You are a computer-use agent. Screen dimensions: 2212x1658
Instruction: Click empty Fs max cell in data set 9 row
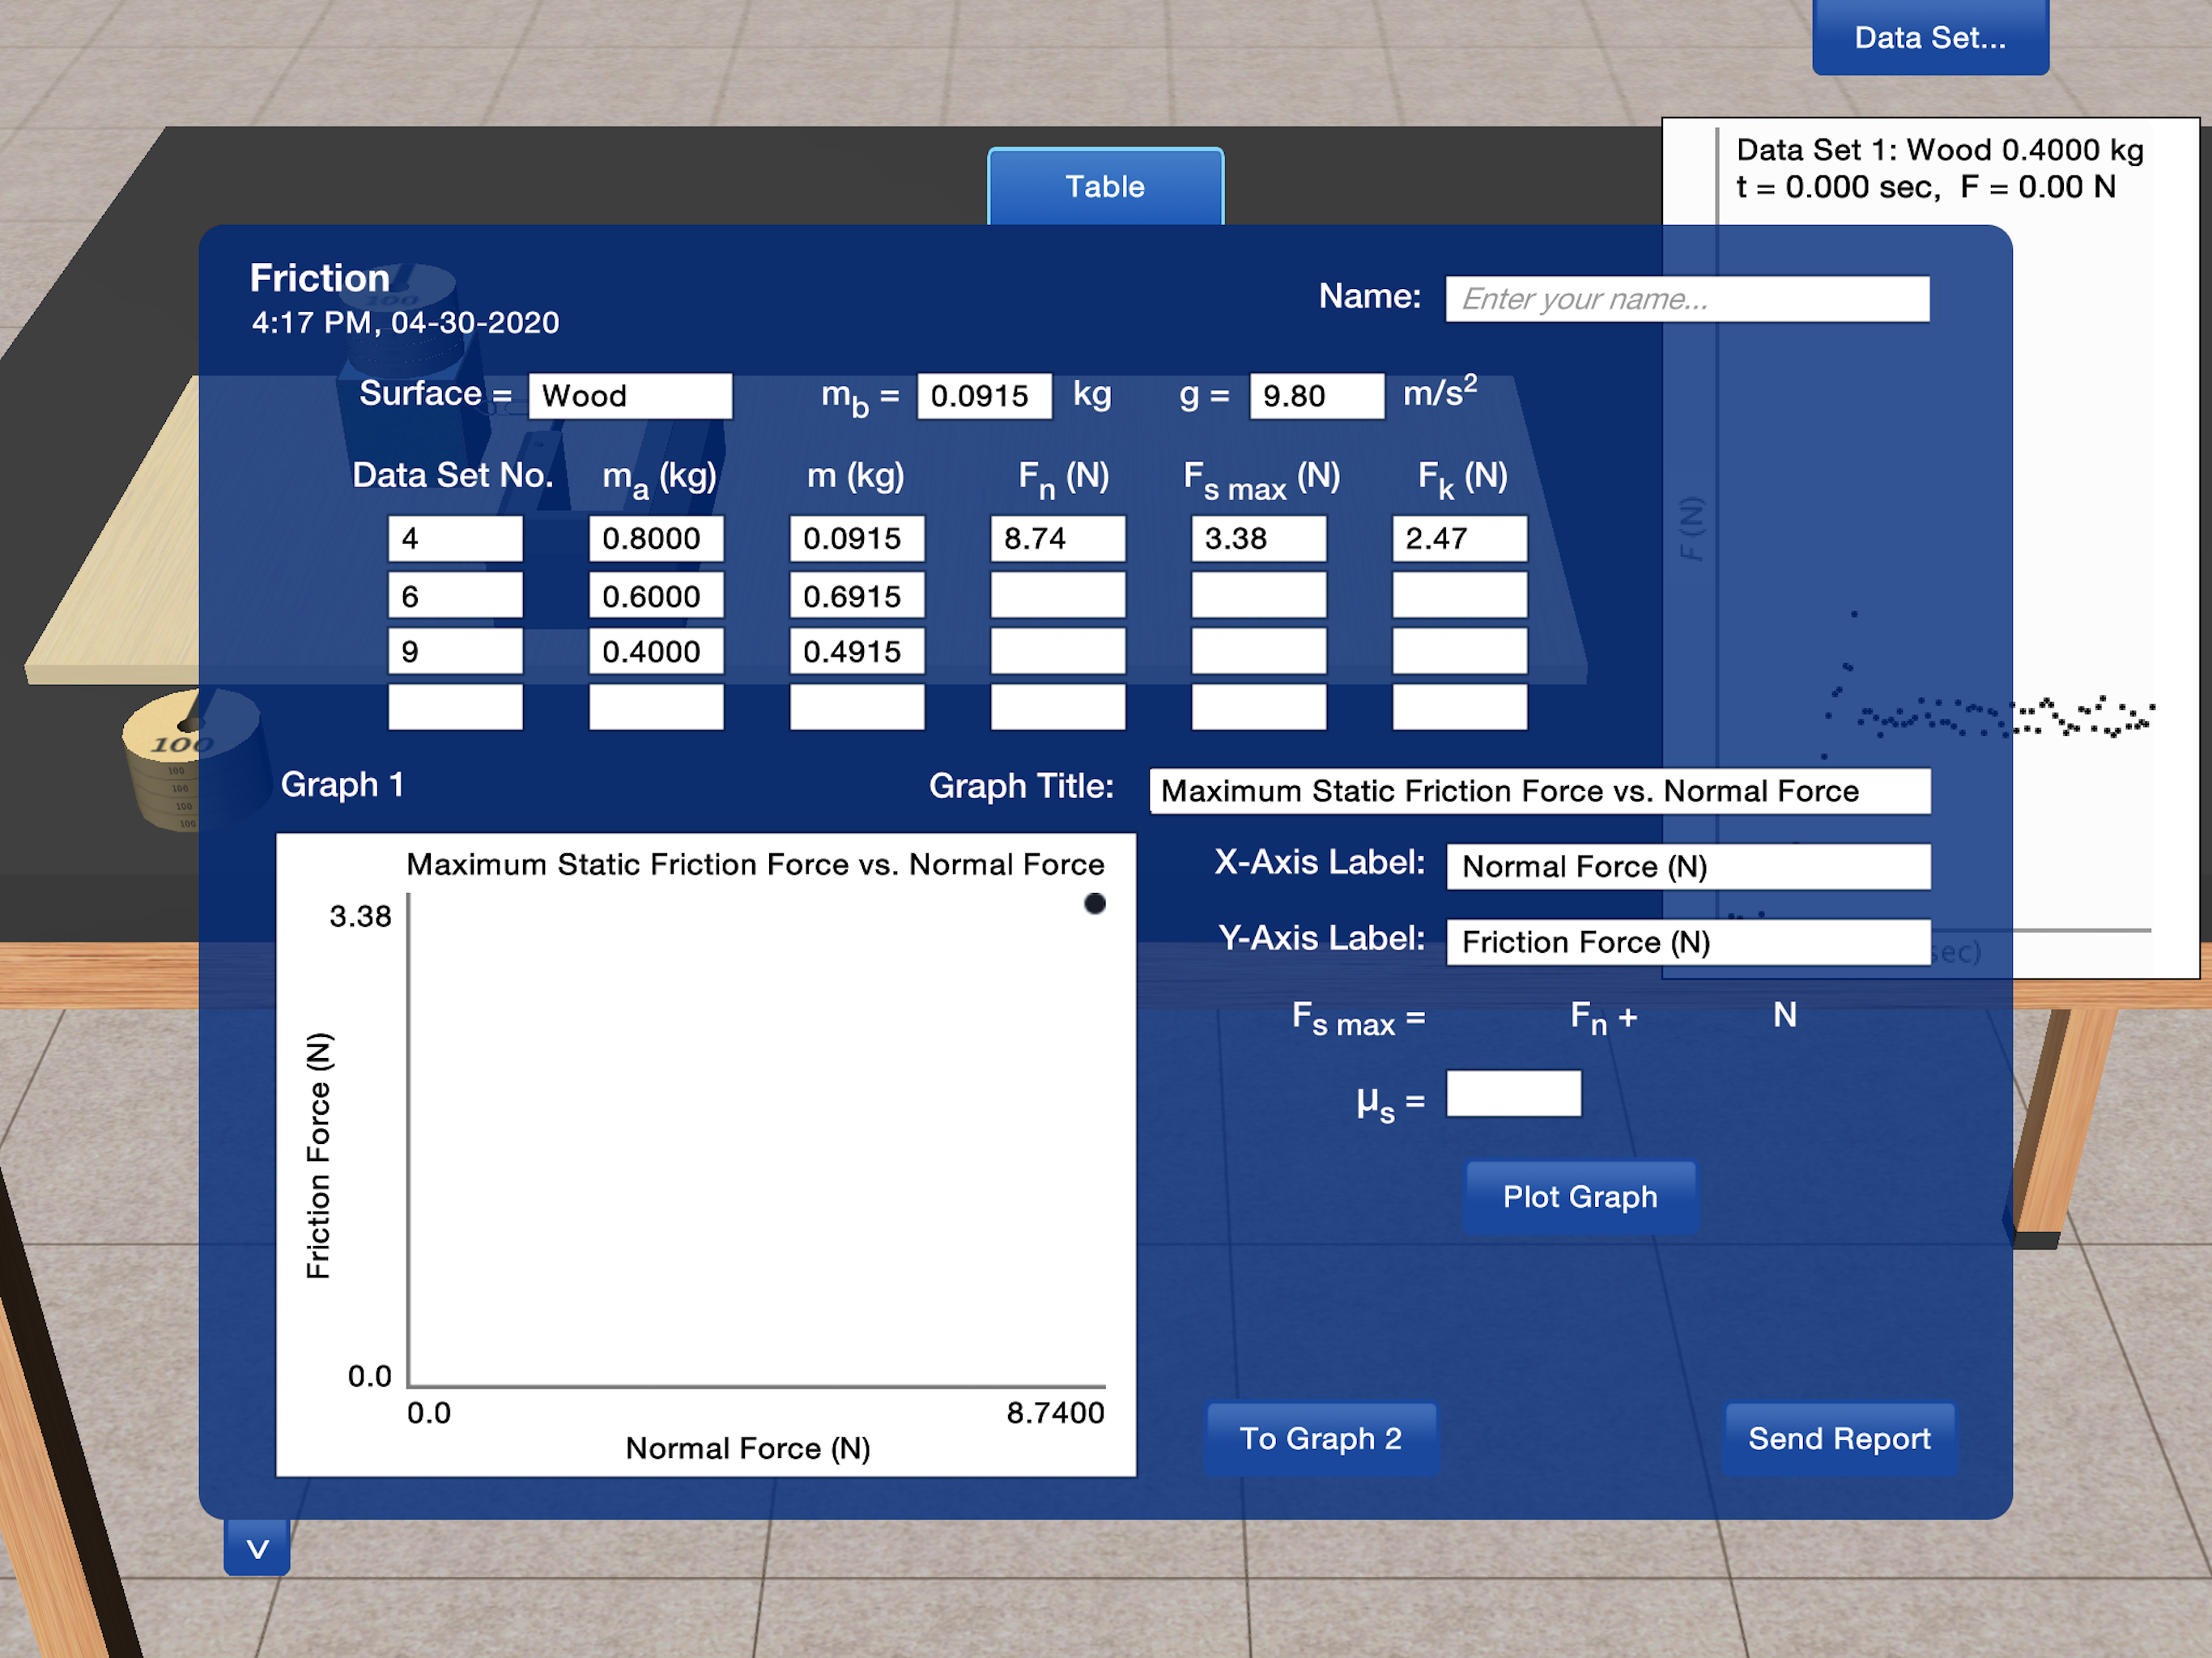coord(1259,651)
